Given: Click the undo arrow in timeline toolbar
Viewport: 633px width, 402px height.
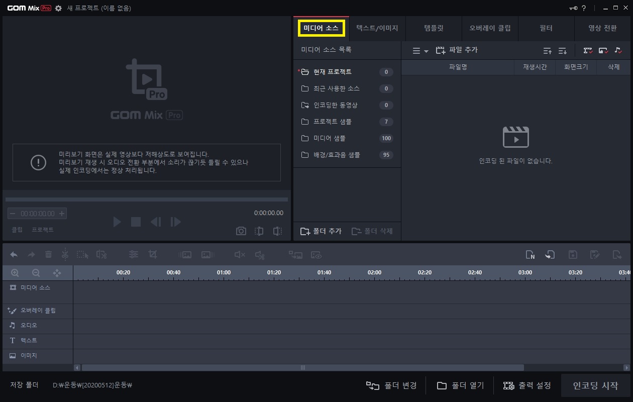Looking at the screenshot, I should [14, 255].
